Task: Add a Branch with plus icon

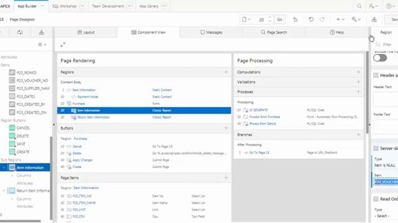Action: (358, 134)
